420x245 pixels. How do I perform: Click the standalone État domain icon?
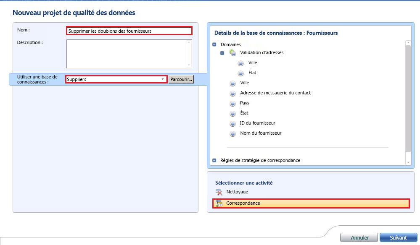(x=232, y=113)
